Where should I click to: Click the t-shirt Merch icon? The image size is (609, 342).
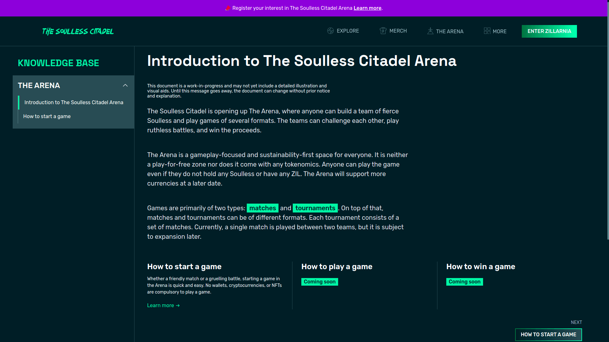tap(383, 31)
